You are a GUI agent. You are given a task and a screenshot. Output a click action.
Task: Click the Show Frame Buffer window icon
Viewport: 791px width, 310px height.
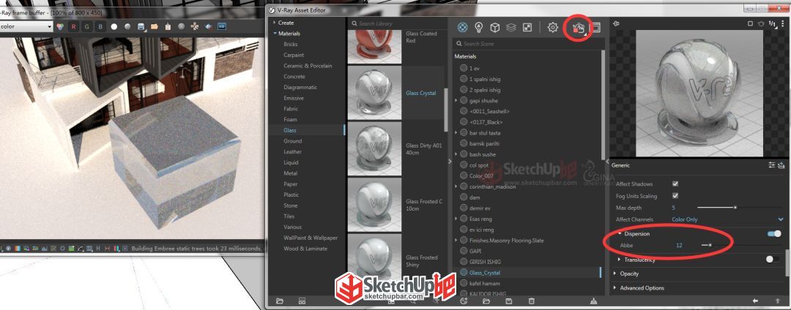[595, 28]
